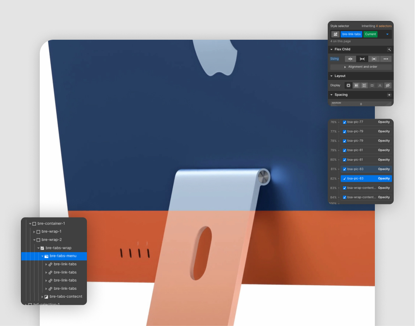Collapse the bre-wrap-2 tree node
Screen dimensions: 415x326
(34, 240)
